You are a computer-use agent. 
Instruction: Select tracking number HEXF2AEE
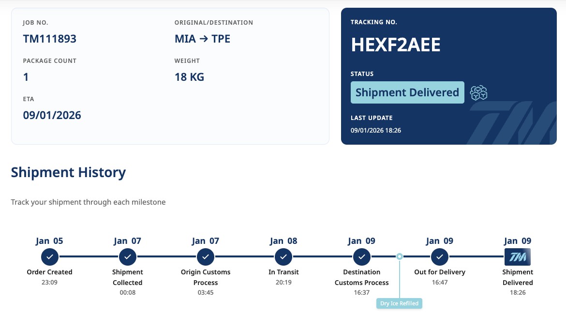pyautogui.click(x=395, y=45)
